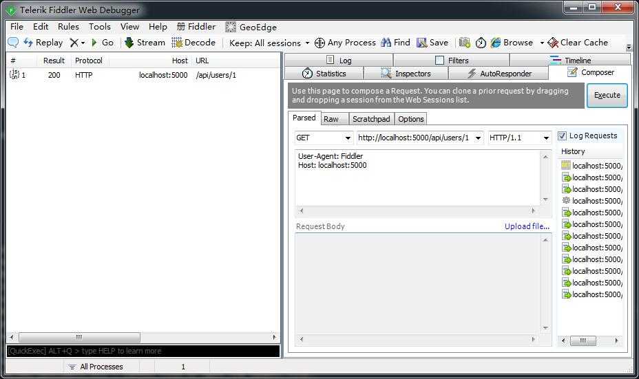This screenshot has height=379, width=639.
Task: Click the Save toolbar button
Action: tap(432, 43)
